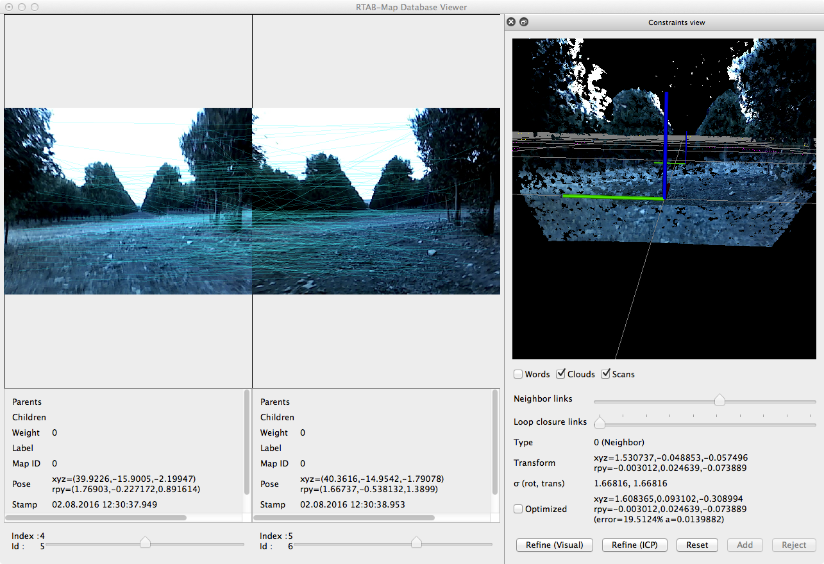Click the Refine (Visual) button
The image size is (824, 564).
[x=554, y=545]
